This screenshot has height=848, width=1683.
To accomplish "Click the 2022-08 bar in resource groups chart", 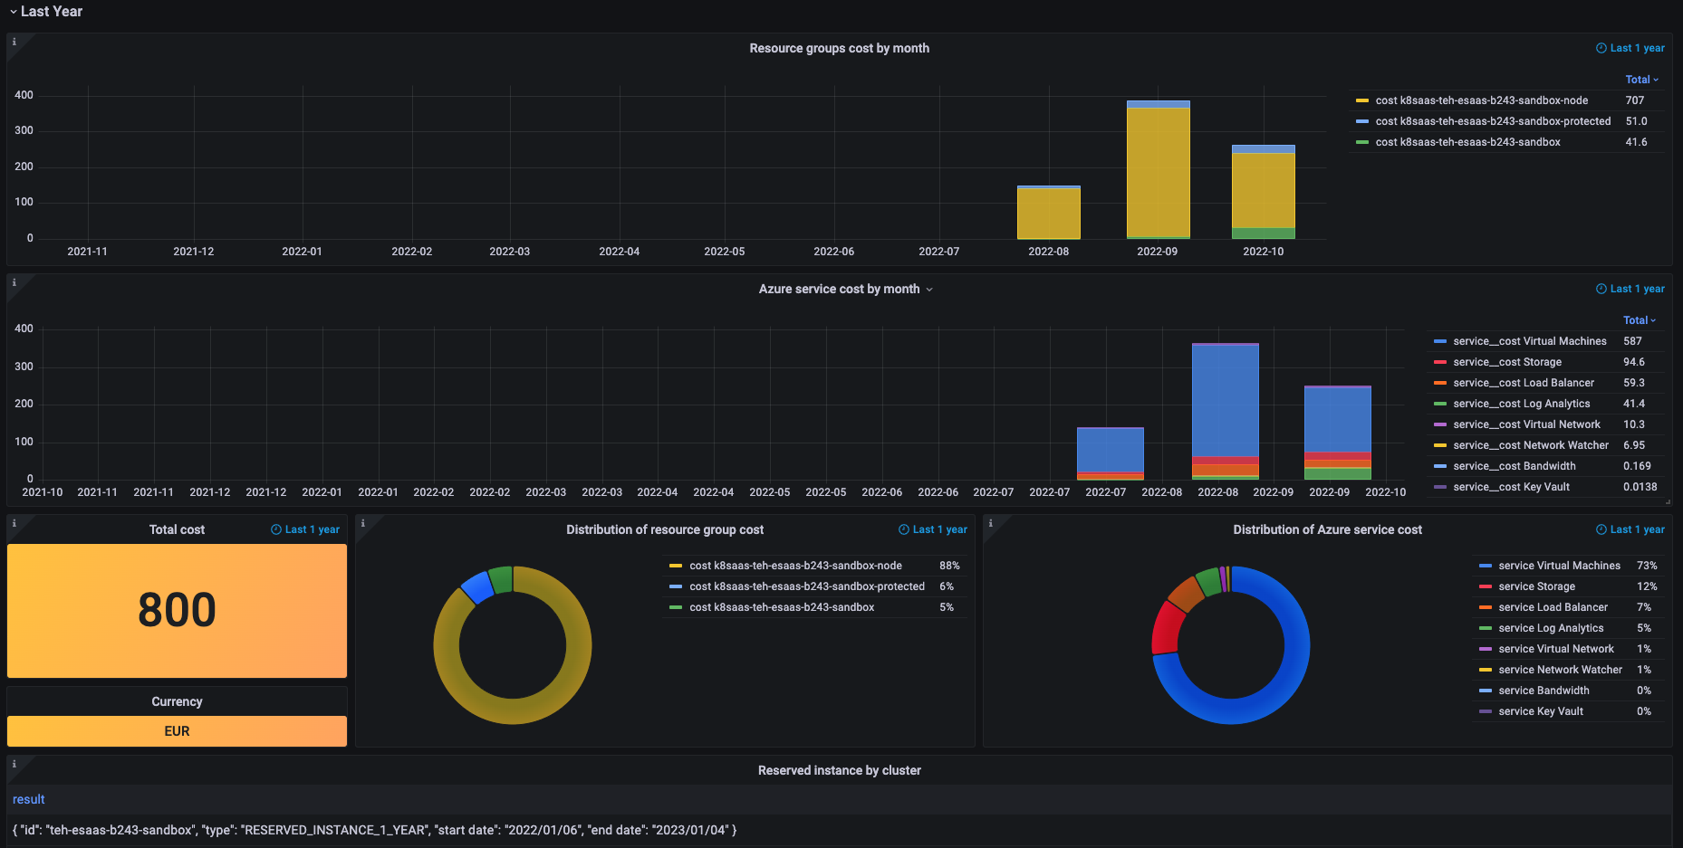I will (1049, 213).
